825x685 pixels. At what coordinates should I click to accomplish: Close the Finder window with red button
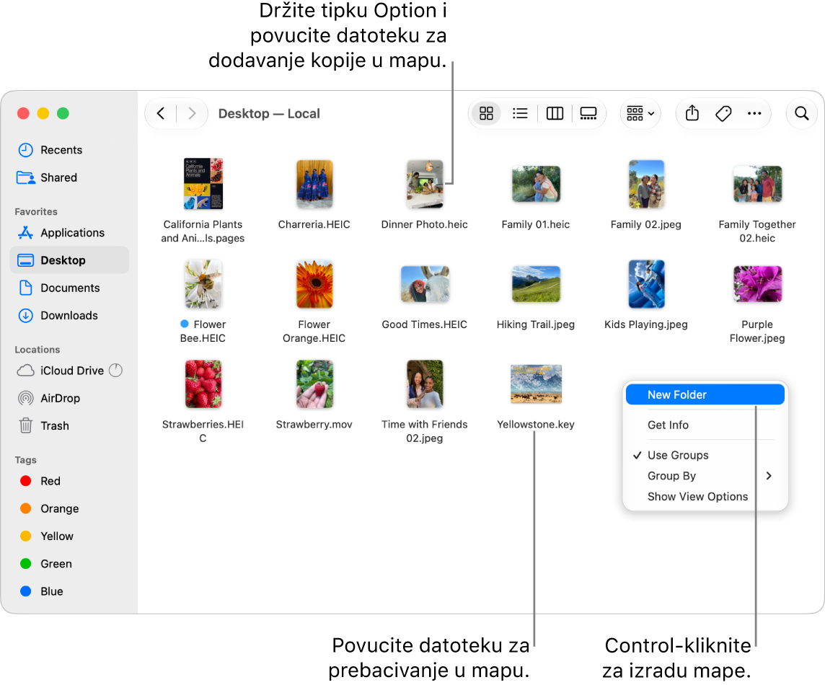click(x=23, y=113)
